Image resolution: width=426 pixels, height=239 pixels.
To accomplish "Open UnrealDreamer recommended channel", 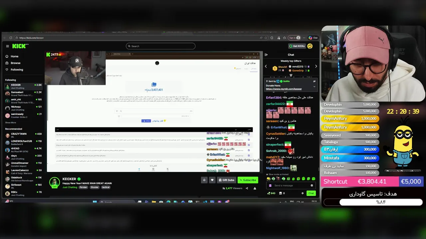I will 23,165.
